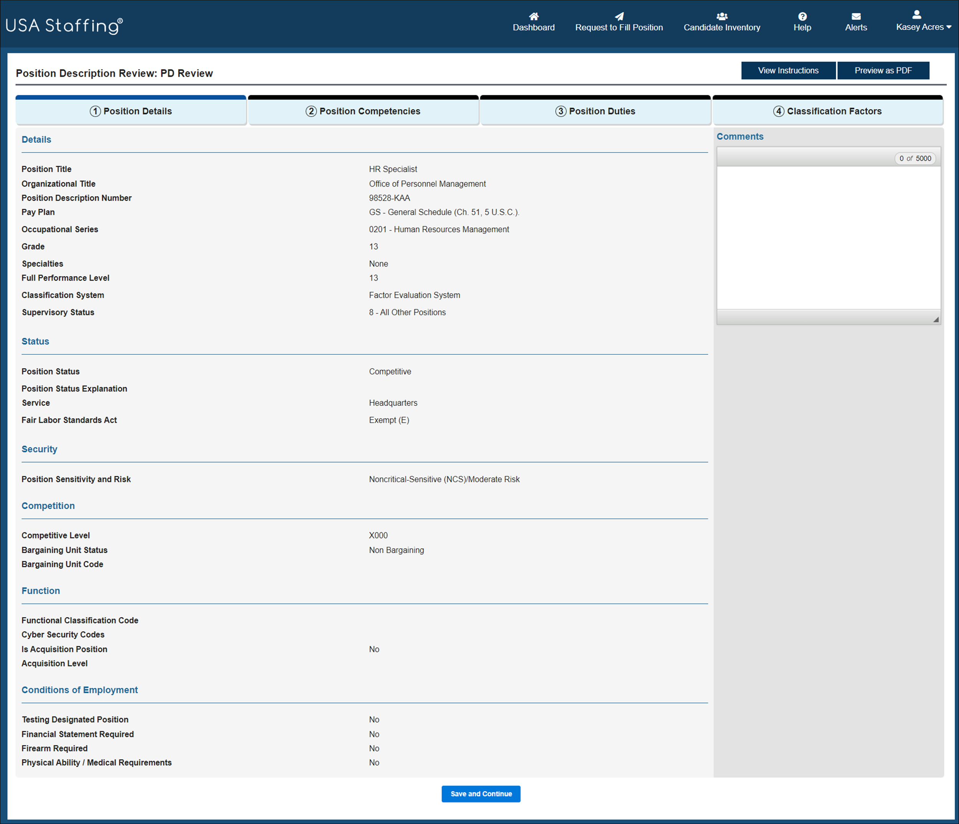Screen dimensions: 959x824
Task: Click the user profile silhouette icon
Action: pos(916,14)
